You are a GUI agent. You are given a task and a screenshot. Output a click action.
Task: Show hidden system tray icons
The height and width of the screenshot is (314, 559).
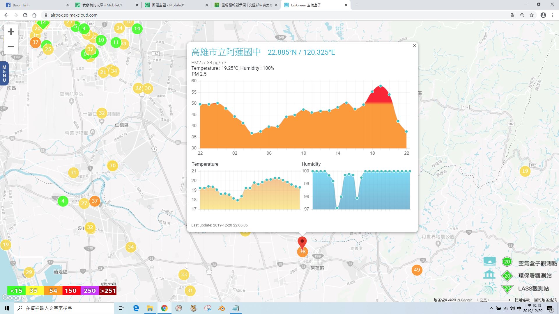491,308
